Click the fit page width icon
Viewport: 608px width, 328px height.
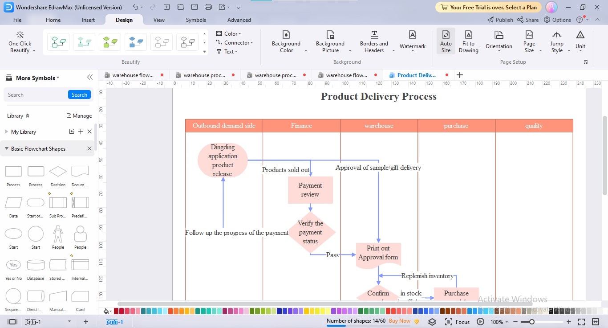(x=595, y=322)
